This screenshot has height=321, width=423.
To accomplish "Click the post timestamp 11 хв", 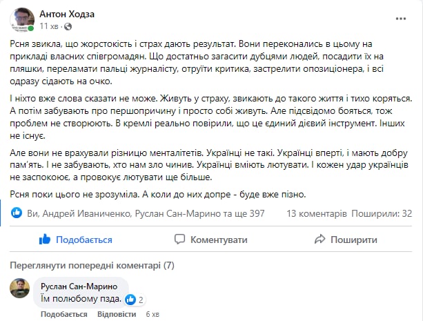I will pyautogui.click(x=50, y=26).
